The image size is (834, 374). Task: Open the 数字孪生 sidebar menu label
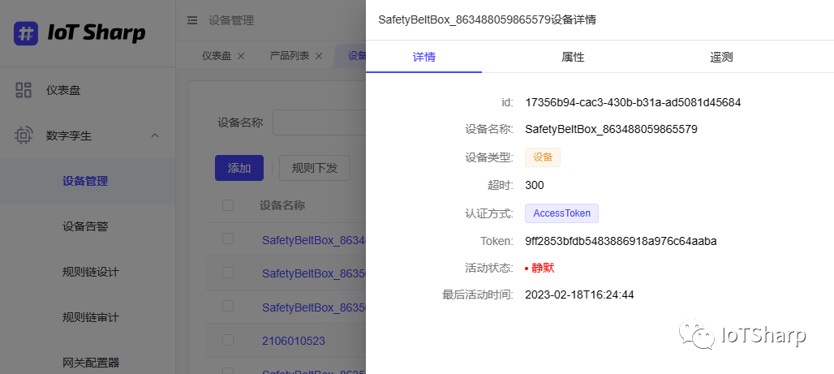pyautogui.click(x=69, y=135)
